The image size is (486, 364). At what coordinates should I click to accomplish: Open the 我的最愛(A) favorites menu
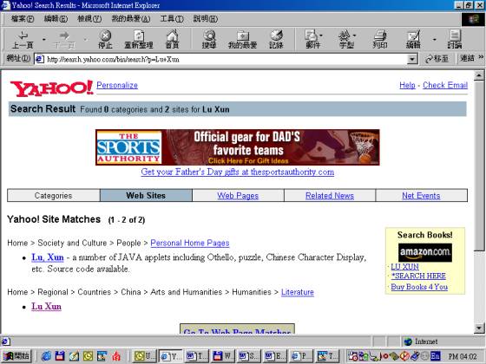131,19
